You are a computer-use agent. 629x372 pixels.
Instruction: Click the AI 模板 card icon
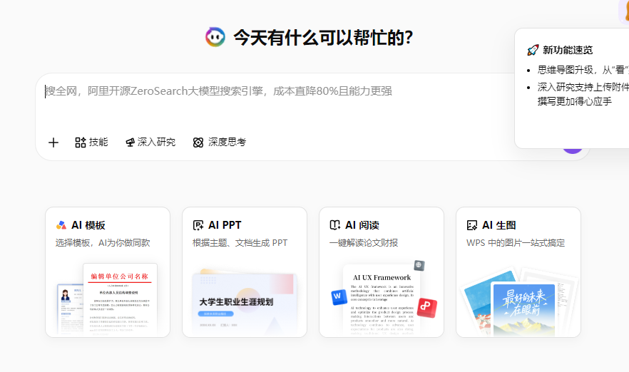point(61,225)
